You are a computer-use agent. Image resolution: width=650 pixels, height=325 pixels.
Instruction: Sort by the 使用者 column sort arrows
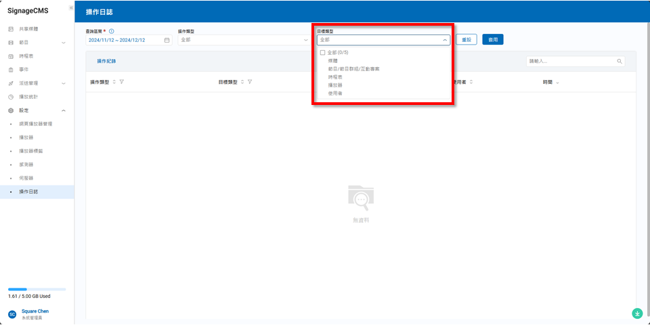pyautogui.click(x=471, y=82)
